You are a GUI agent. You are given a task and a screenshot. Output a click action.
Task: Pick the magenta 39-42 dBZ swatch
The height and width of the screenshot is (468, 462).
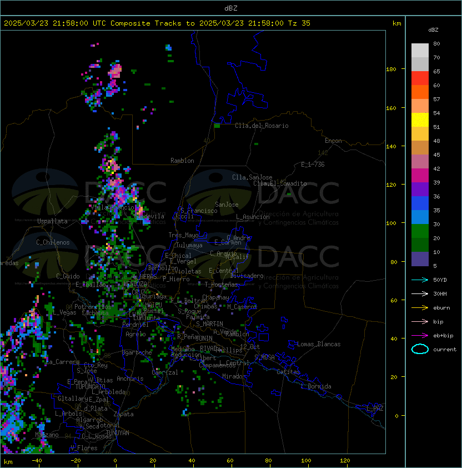coord(420,175)
